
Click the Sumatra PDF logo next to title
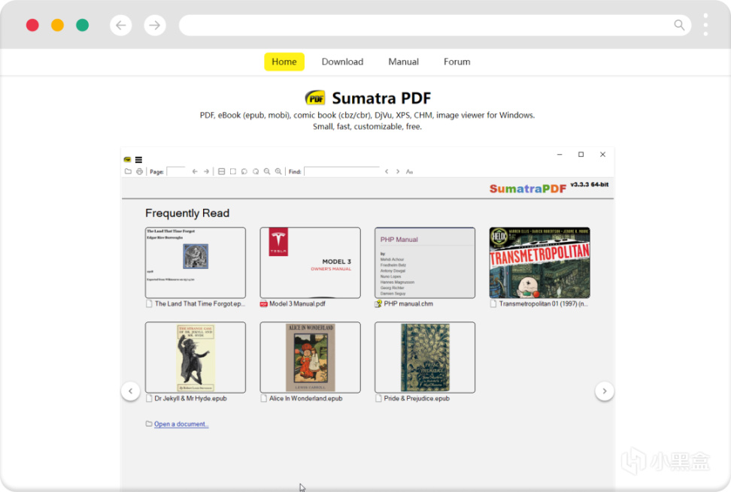(315, 98)
